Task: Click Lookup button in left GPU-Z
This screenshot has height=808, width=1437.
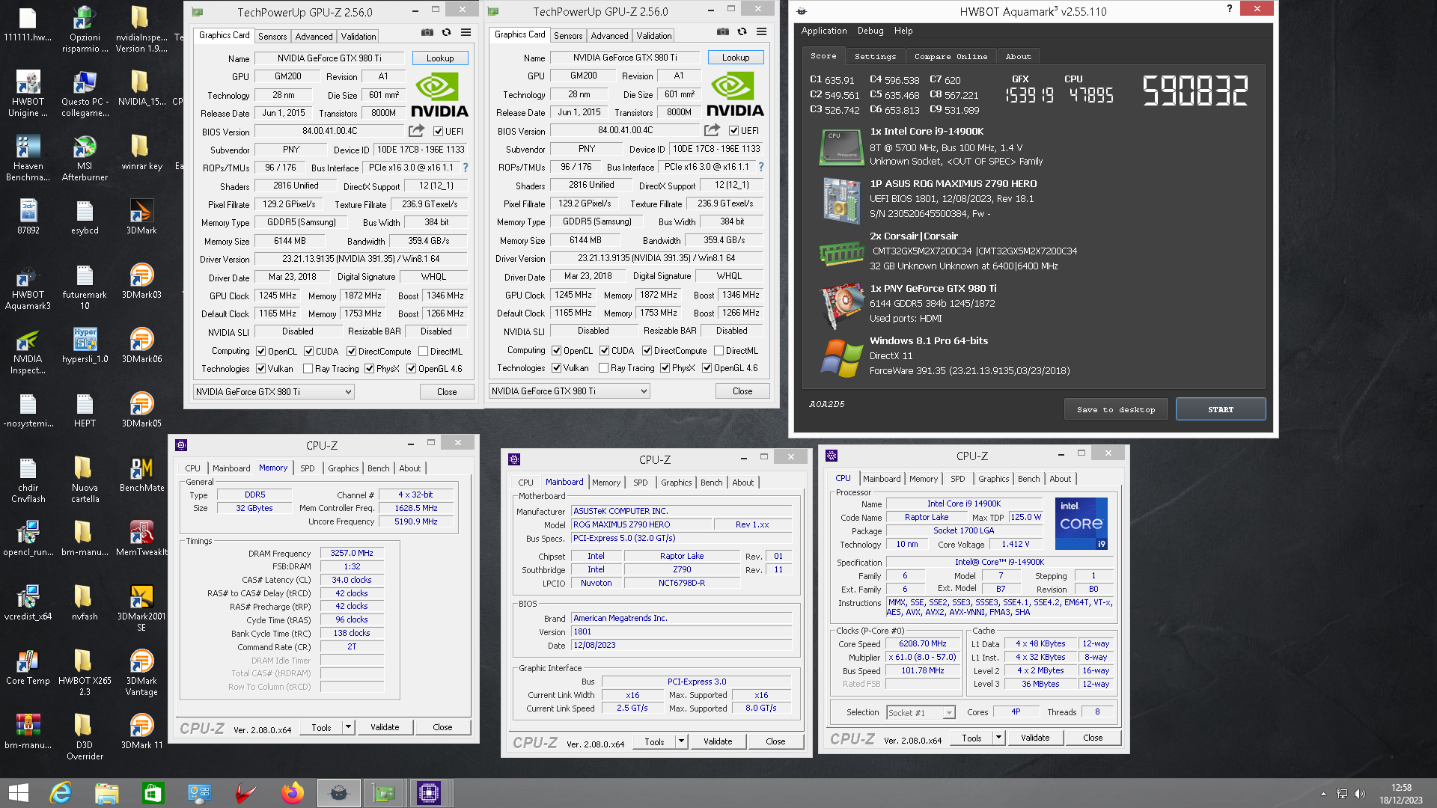Action: (440, 58)
